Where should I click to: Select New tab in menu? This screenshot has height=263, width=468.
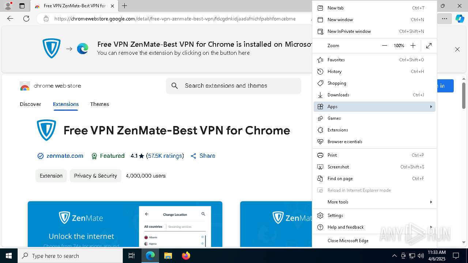click(374, 8)
